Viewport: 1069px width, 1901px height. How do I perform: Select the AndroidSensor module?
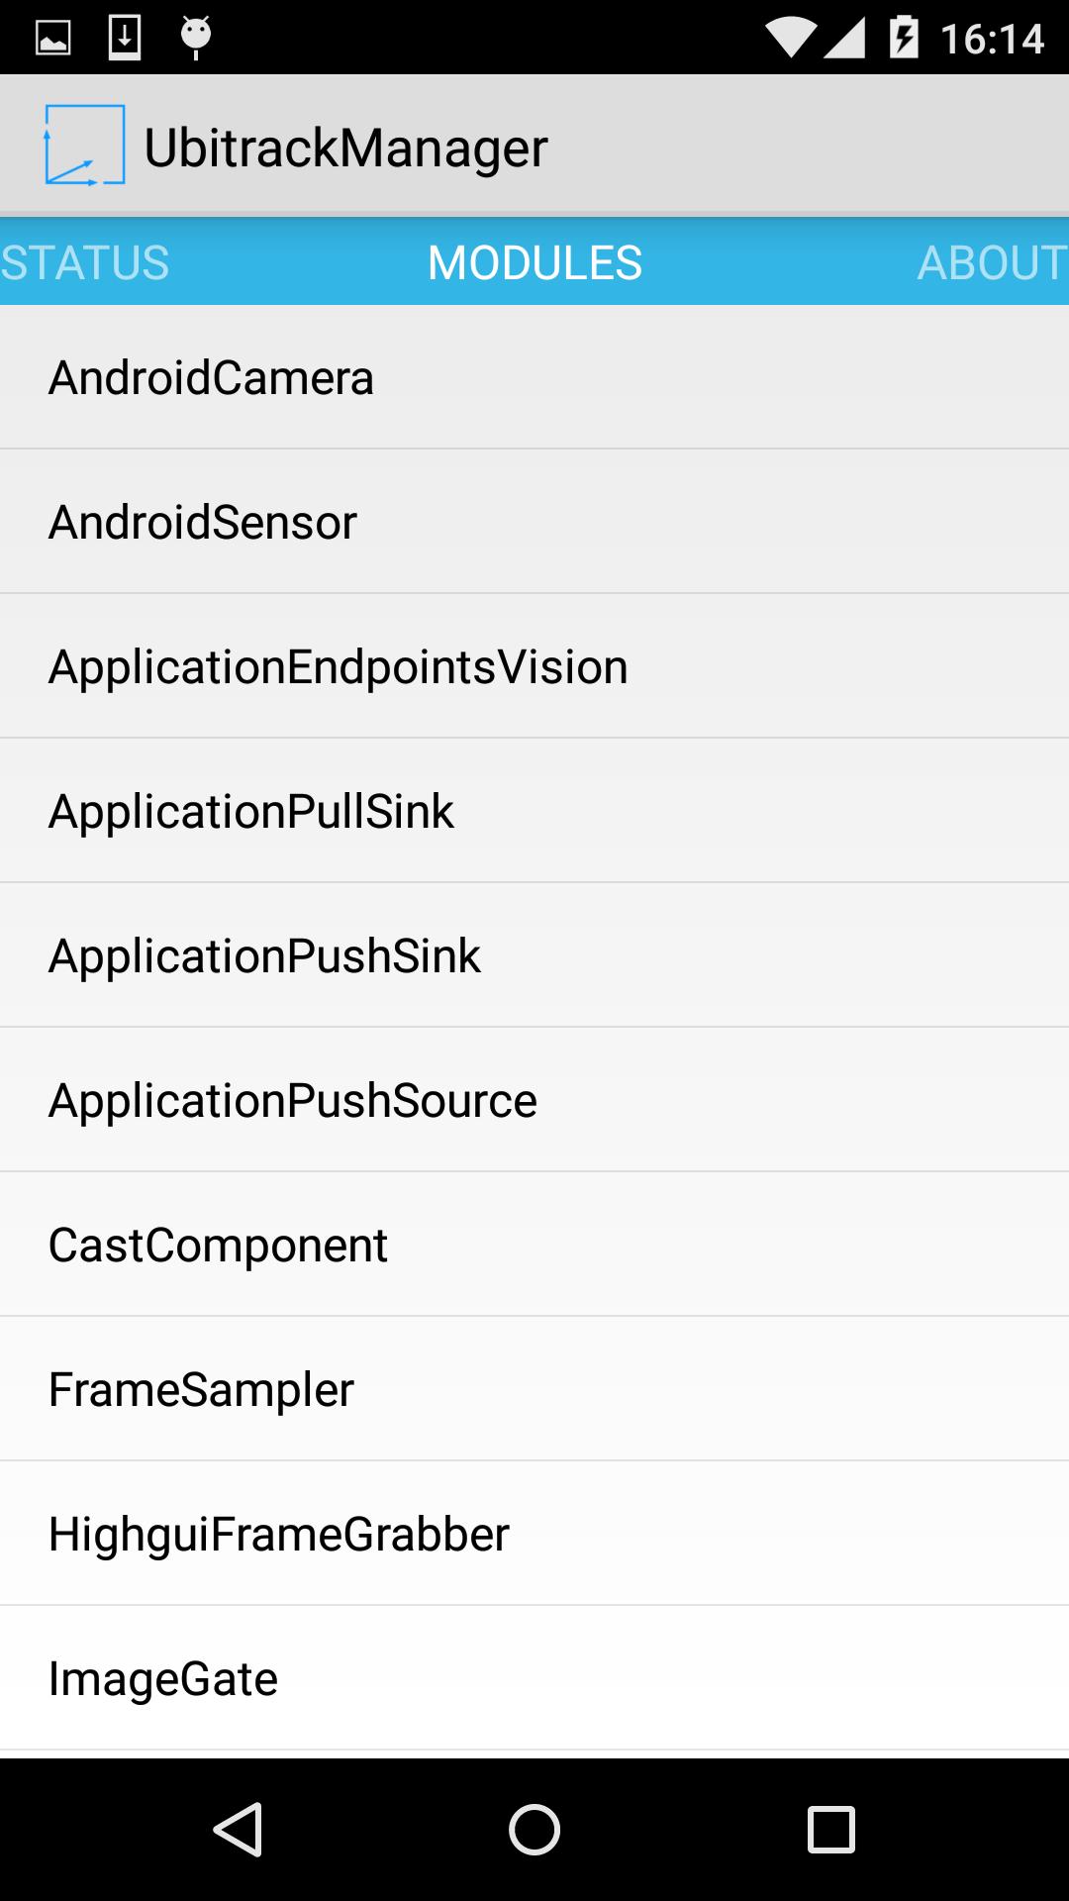coord(534,522)
